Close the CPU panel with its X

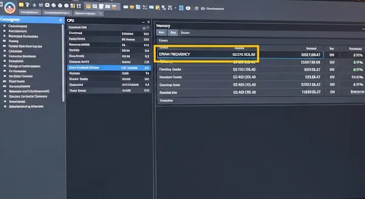(149, 22)
